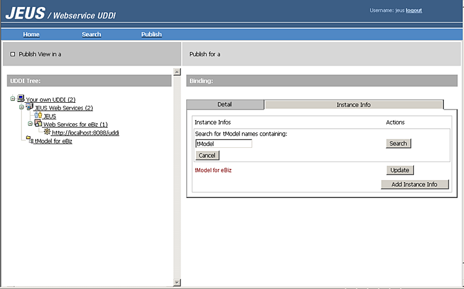Select the Instance Info tab
This screenshot has height=289, width=464.
(353, 105)
